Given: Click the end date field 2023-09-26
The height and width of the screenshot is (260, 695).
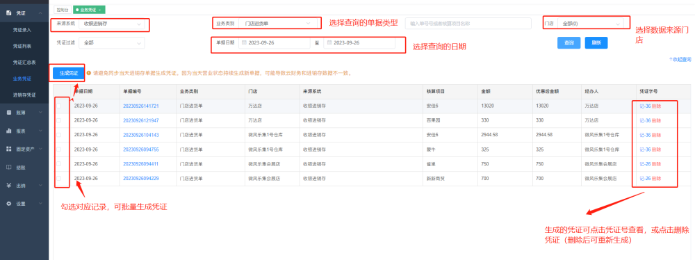Looking at the screenshot, I should (359, 42).
